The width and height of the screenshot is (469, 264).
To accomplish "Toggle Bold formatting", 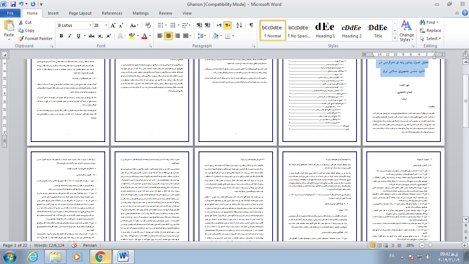I will point(61,36).
